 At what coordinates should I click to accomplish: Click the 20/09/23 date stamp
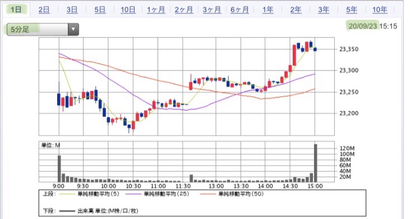363,26
